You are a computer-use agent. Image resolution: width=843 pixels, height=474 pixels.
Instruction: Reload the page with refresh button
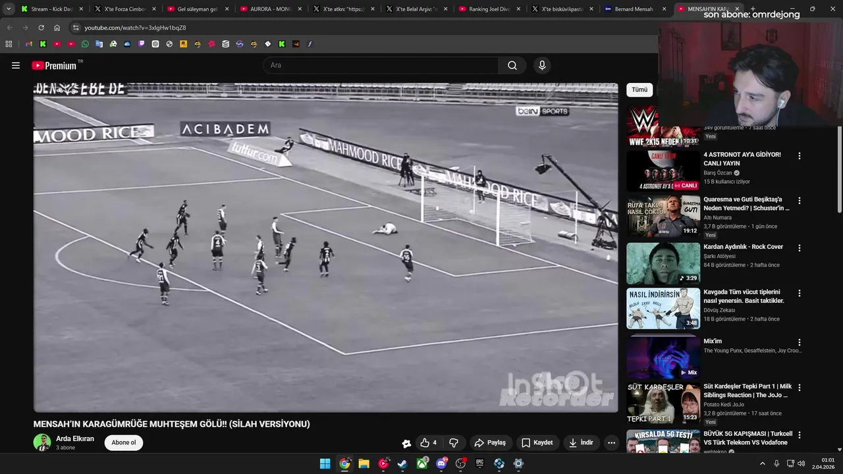(41, 28)
